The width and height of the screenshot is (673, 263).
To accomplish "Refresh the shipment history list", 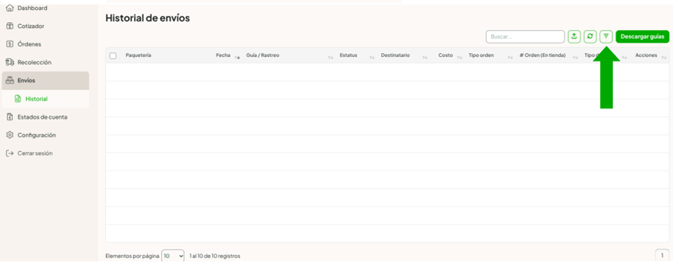I will [590, 37].
